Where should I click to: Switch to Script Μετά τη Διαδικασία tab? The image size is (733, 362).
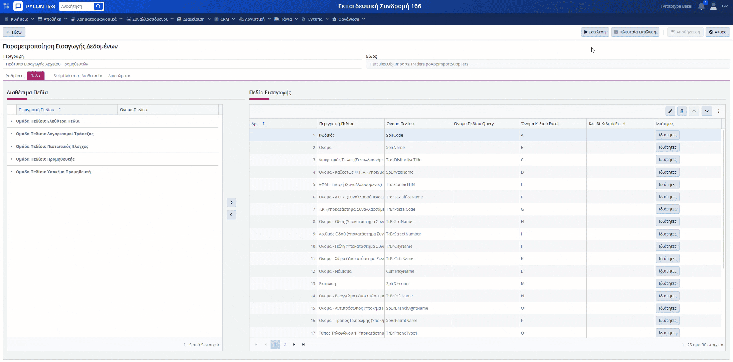(x=78, y=76)
